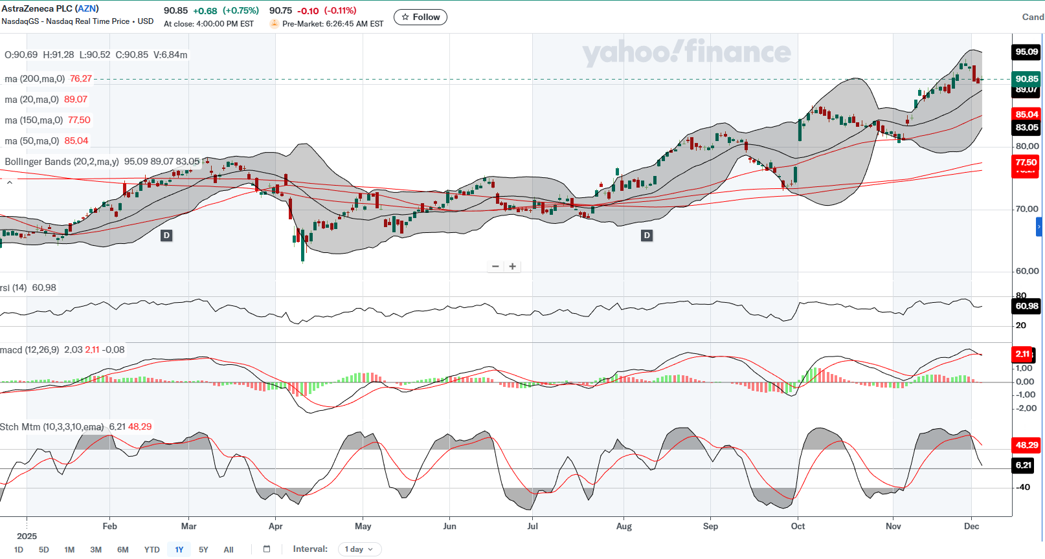1045x559 pixels.
Task: Click the Follow star button
Action: pos(420,17)
